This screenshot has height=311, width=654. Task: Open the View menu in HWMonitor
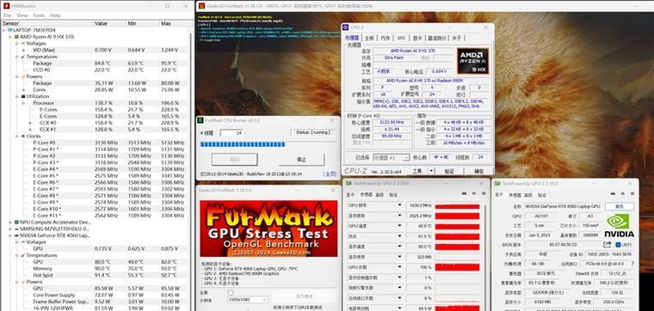click(22, 15)
